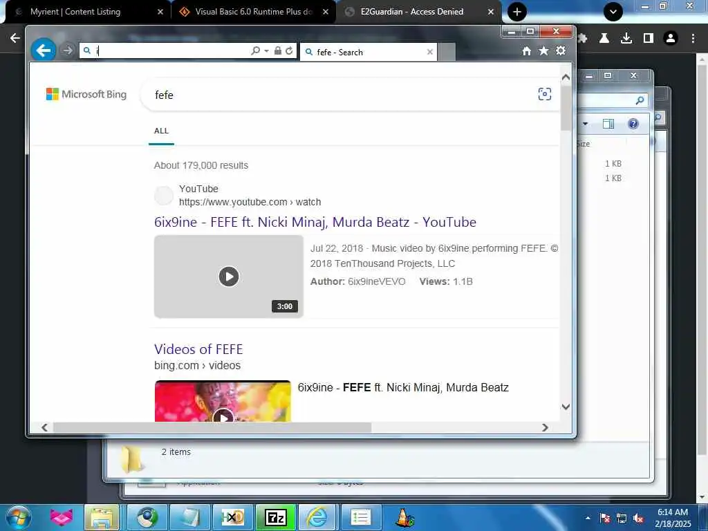This screenshot has height=531, width=708.
Task: Click '6ix9ine - FEFE ft. Nicki Minaj, Murda Beatz' video title
Action: pos(403,387)
